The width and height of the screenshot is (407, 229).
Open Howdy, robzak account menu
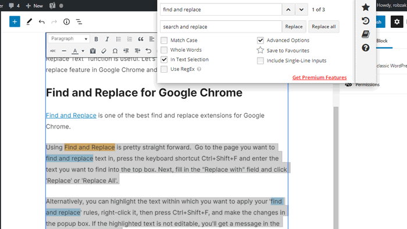coord(392,5)
